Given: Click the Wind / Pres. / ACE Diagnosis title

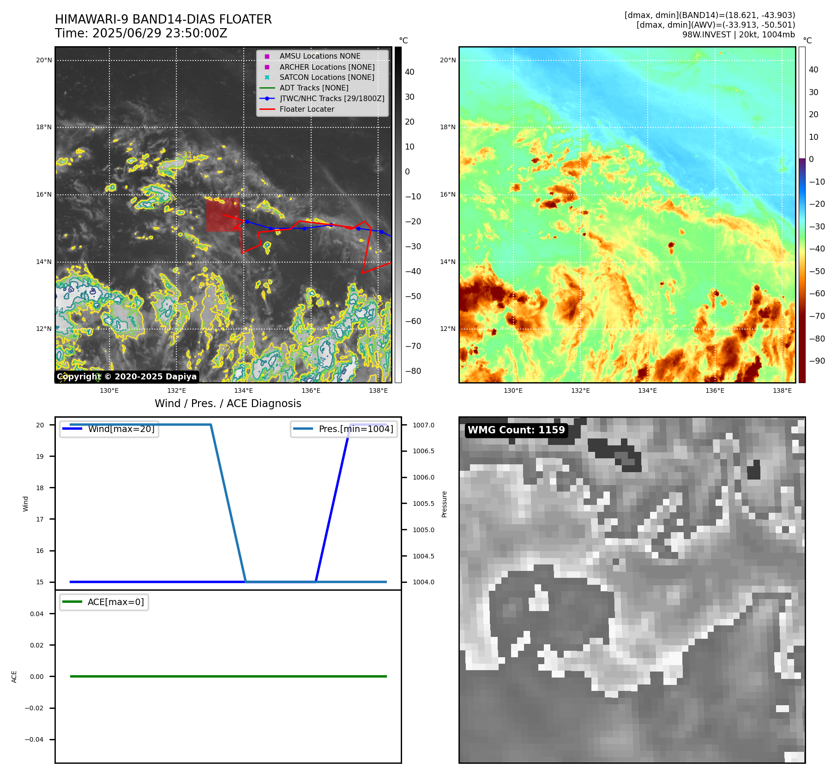Looking at the screenshot, I should 228,403.
